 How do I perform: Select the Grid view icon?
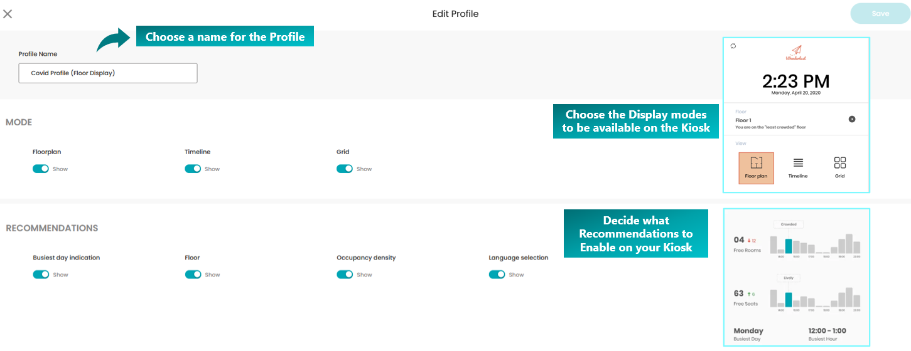(x=840, y=167)
